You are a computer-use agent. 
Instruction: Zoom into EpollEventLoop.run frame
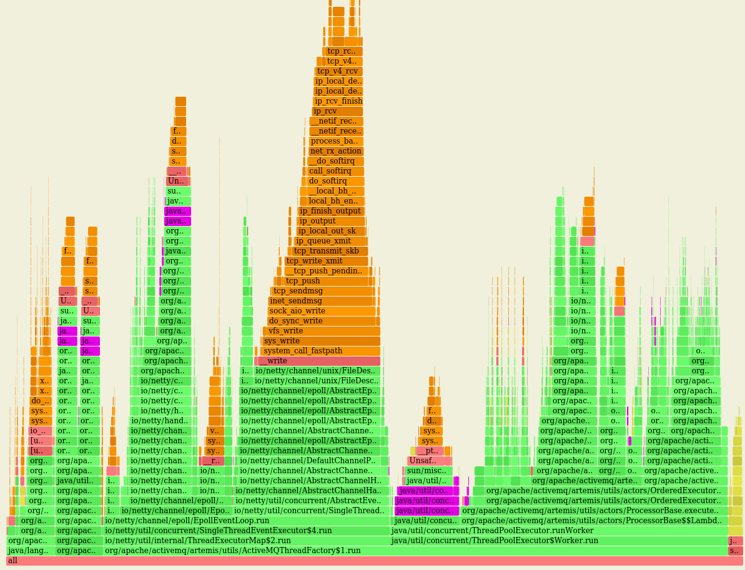pyautogui.click(x=247, y=521)
